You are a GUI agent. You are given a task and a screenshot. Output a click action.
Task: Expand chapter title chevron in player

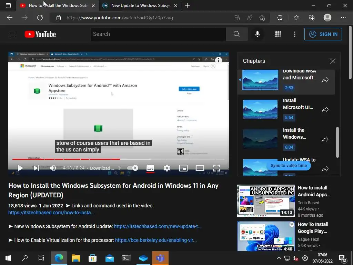coord(120,168)
